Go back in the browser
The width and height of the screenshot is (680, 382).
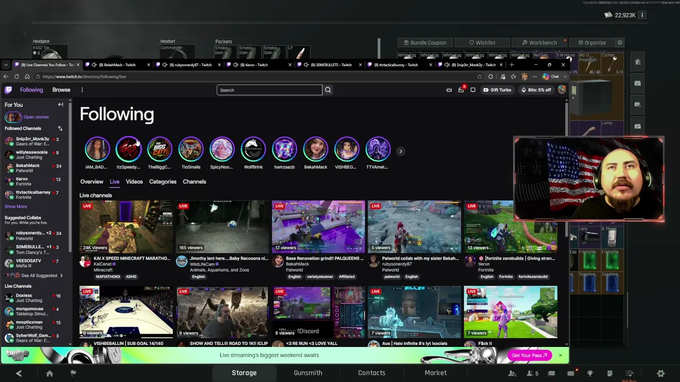pos(6,76)
